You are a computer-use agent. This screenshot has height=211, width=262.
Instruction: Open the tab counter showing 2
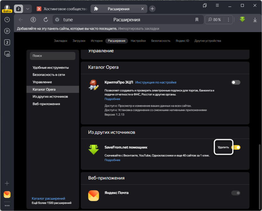18,9
